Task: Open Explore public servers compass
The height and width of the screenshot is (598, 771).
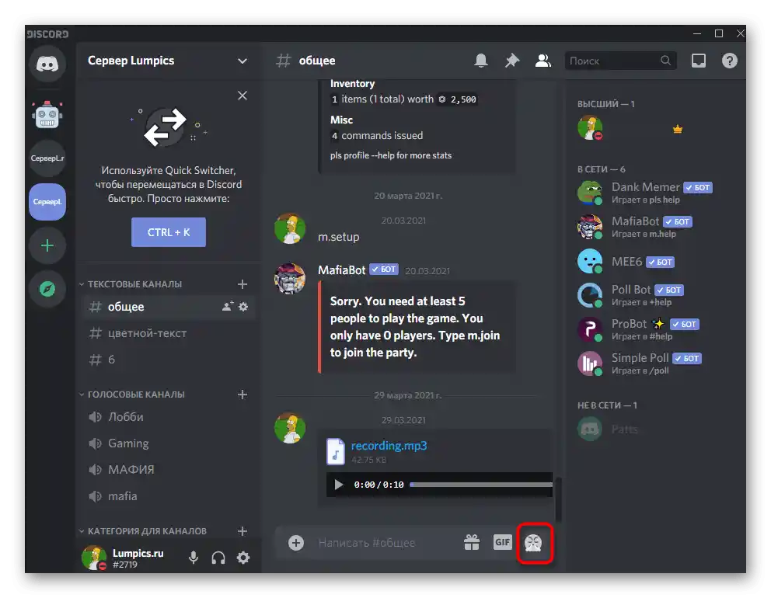Action: tap(47, 289)
